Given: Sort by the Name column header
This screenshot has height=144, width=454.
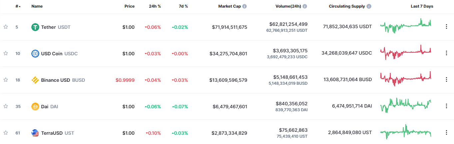Looking at the screenshot, I should pos(37,6).
